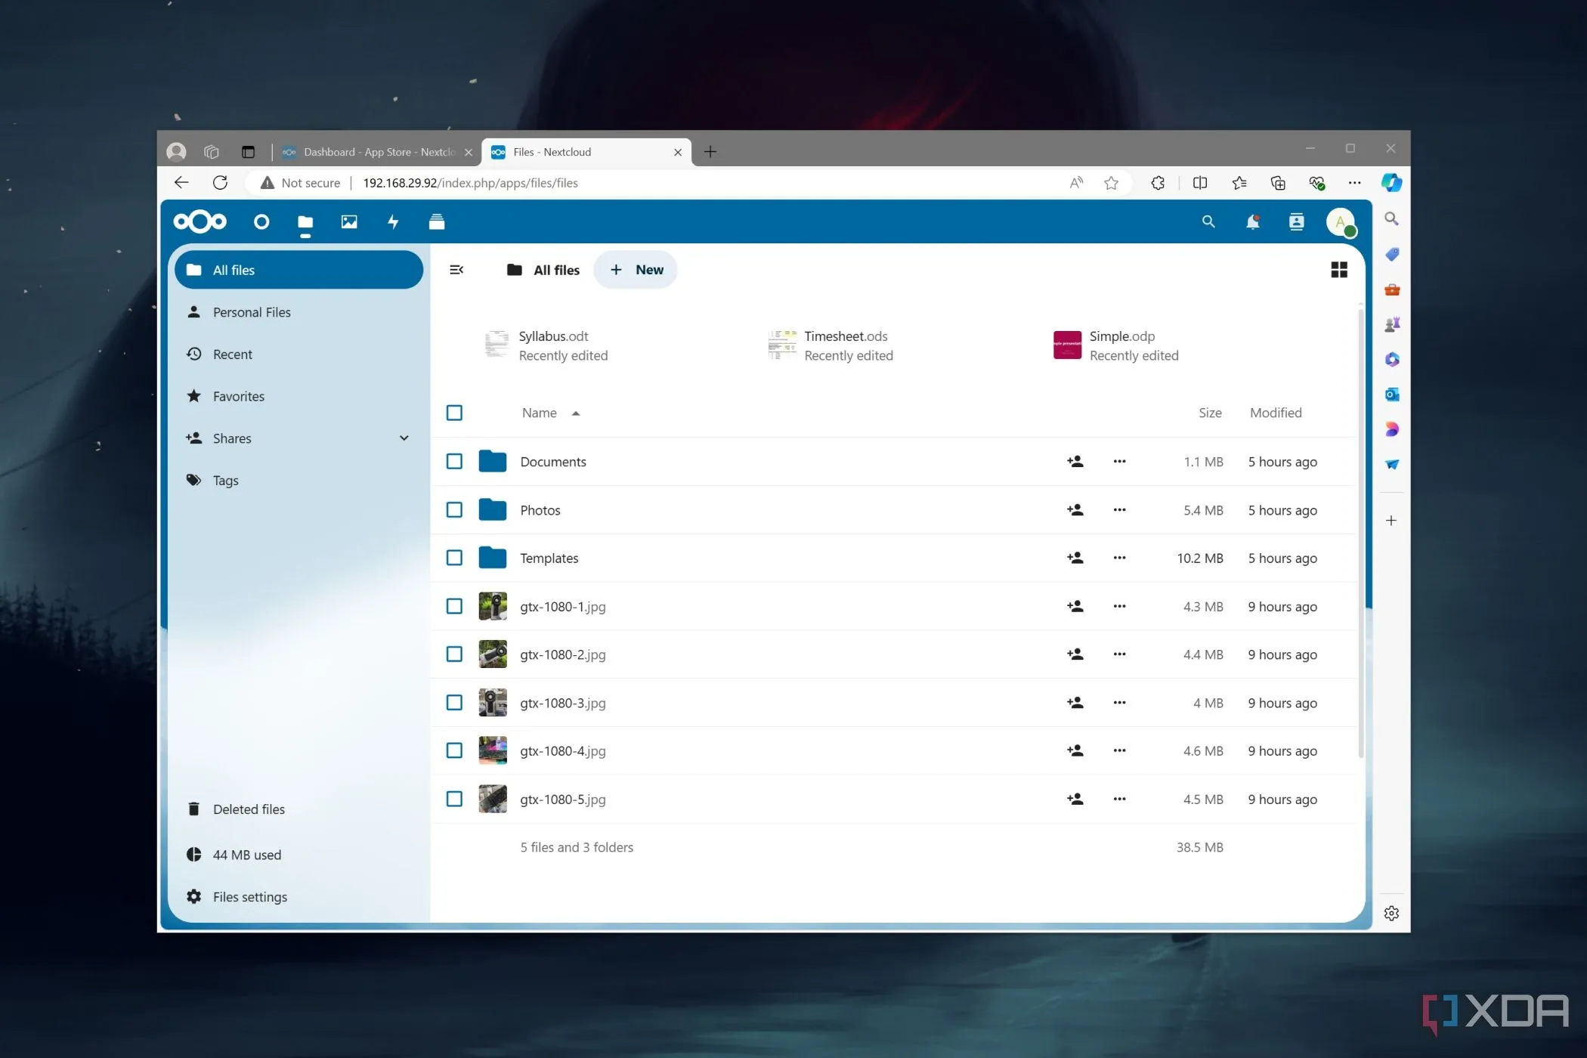Open recently edited Simple.odp
The width and height of the screenshot is (1587, 1058).
(1116, 345)
